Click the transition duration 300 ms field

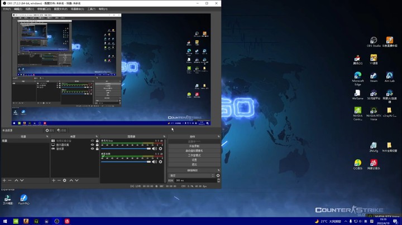pos(196,180)
